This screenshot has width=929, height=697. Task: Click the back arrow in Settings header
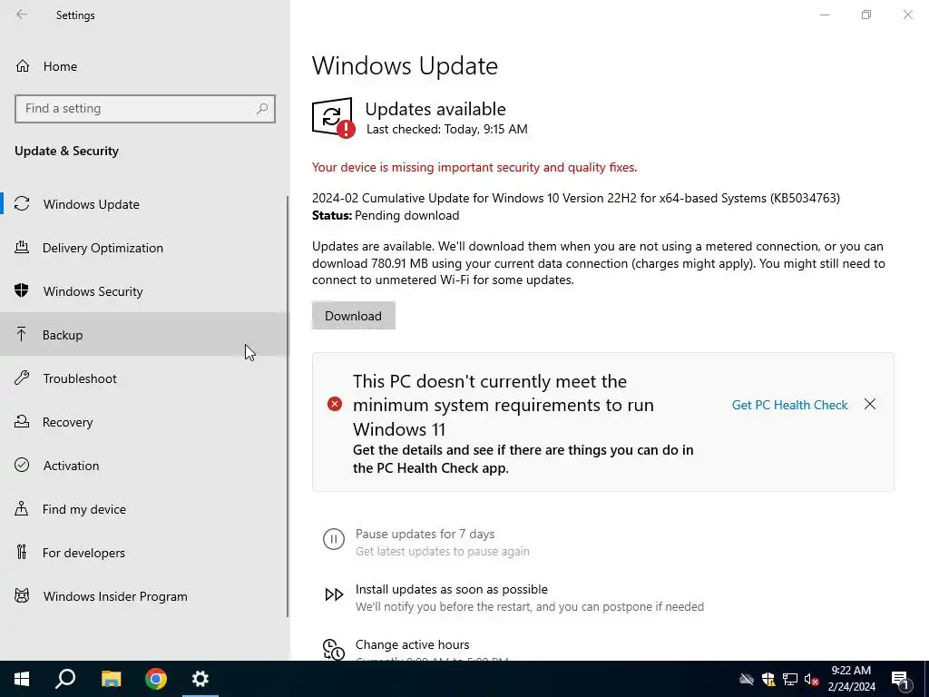click(x=22, y=15)
